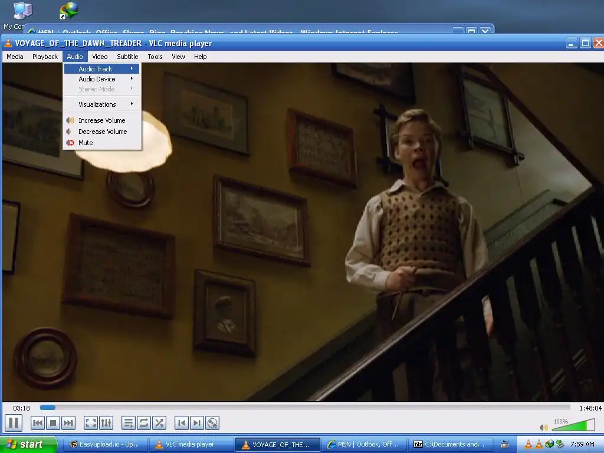Open the Subtitle menu

(127, 57)
